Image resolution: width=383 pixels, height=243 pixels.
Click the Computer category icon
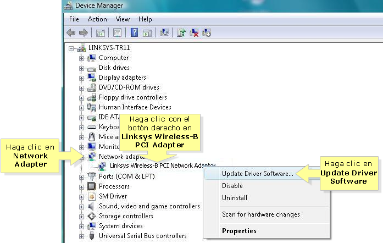92,58
